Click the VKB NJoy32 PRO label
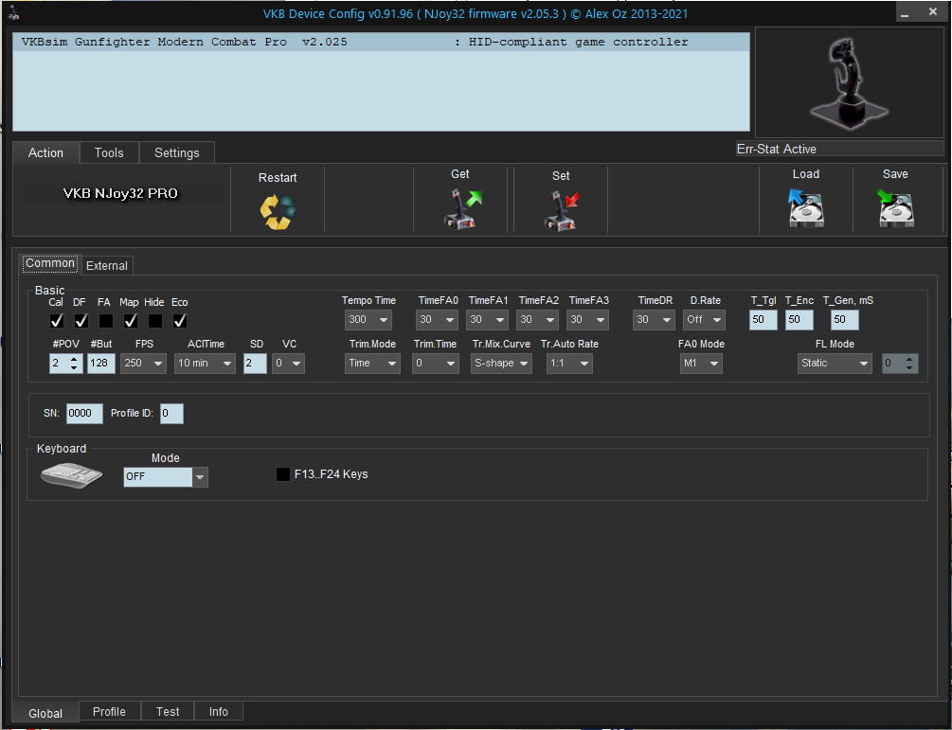Screen dimensions: 952x730 [x=120, y=193]
